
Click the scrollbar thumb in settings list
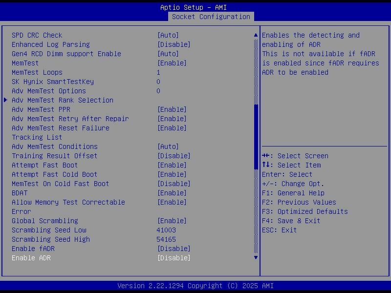pos(256,137)
